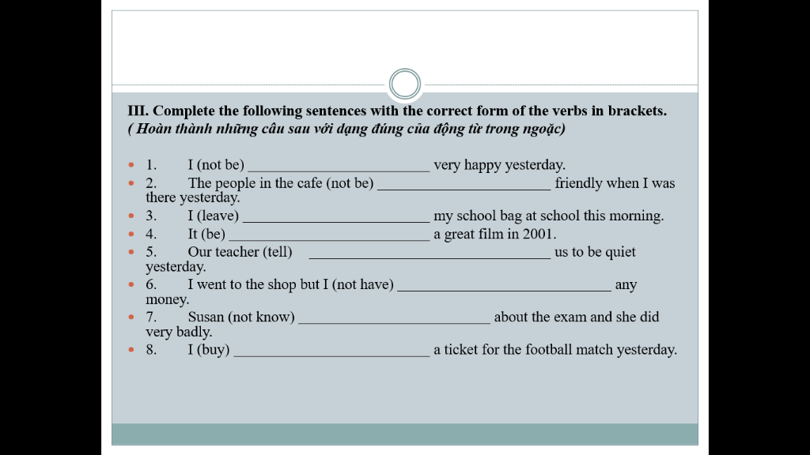Click the blank after "I (not be)"
Screen dimensions: 810x455
coord(339,166)
